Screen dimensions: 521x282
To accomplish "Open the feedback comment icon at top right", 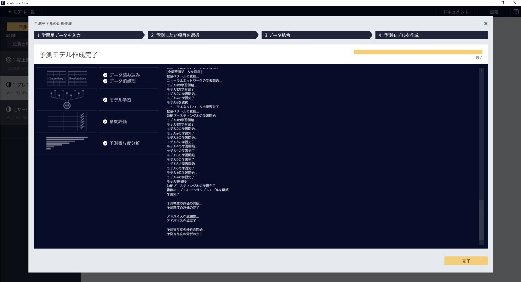I will tap(516, 12).
